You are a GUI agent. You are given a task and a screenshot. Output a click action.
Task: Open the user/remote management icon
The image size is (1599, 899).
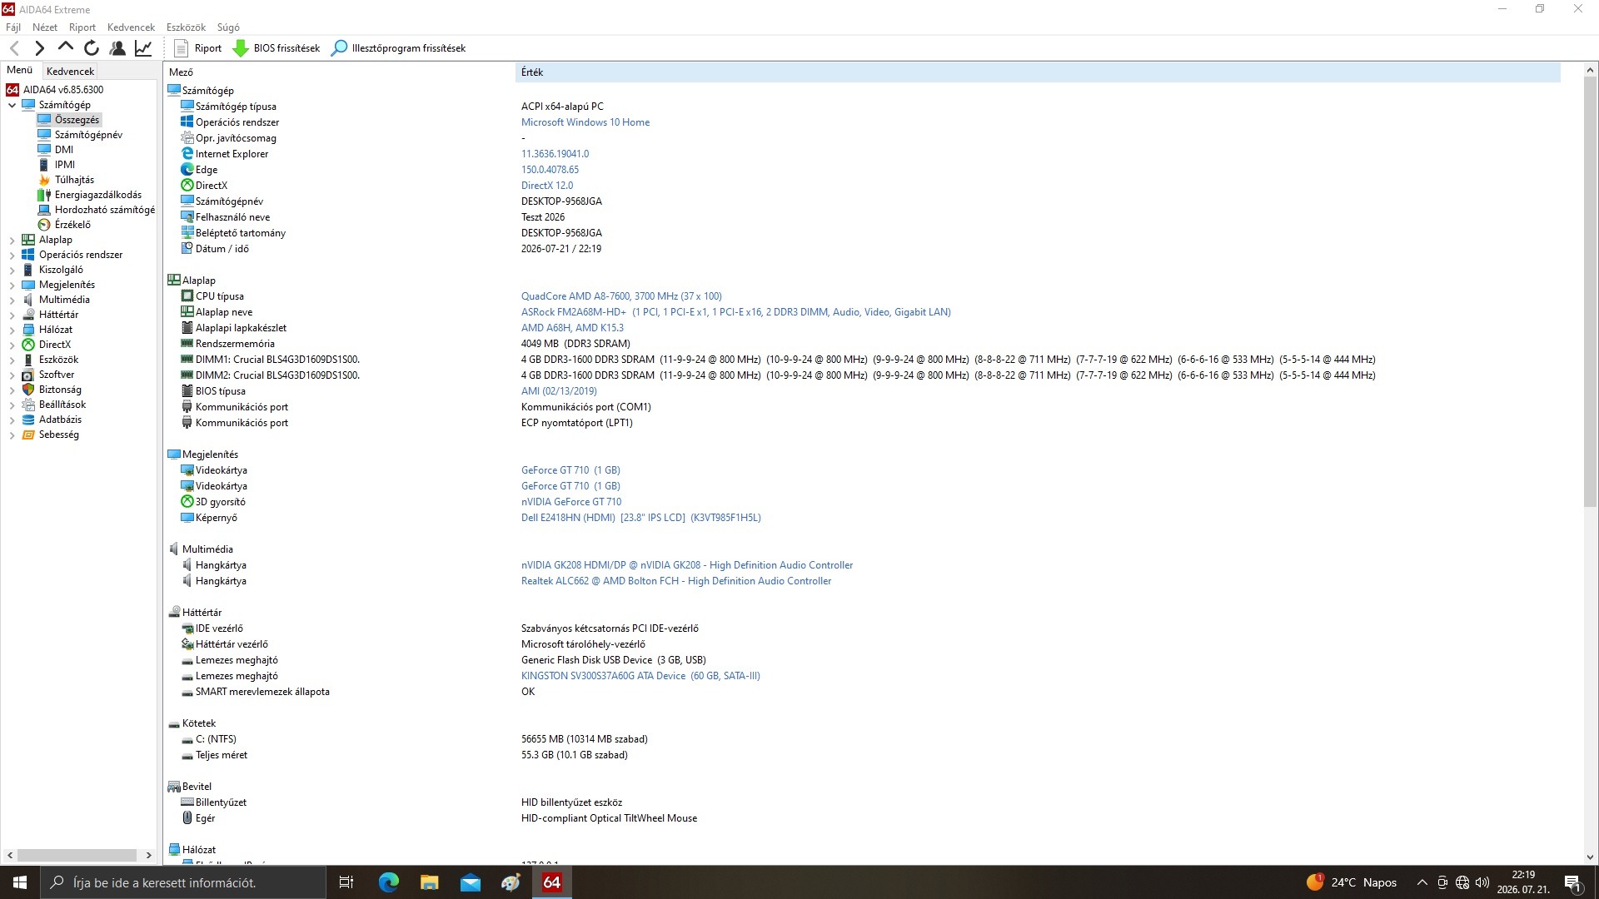coord(117,48)
